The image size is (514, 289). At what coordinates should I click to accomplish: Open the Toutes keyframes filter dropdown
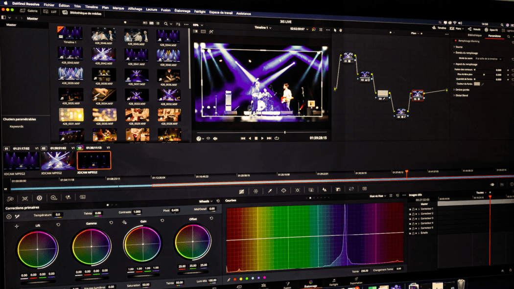click(x=481, y=193)
